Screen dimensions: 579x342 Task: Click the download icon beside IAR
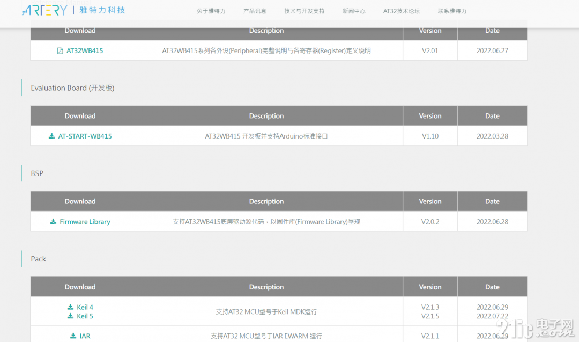73,336
